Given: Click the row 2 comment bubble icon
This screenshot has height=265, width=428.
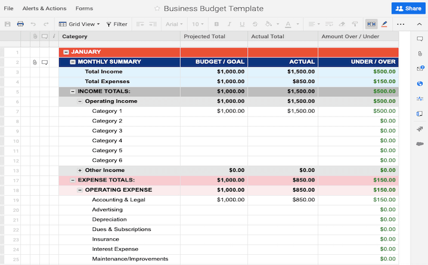Looking at the screenshot, I should tap(45, 62).
